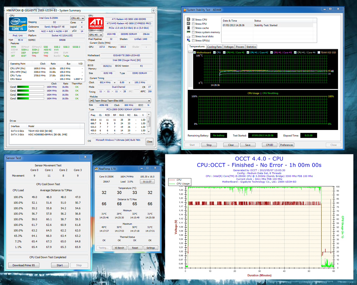Switch to the Voltages tab

[229, 47]
